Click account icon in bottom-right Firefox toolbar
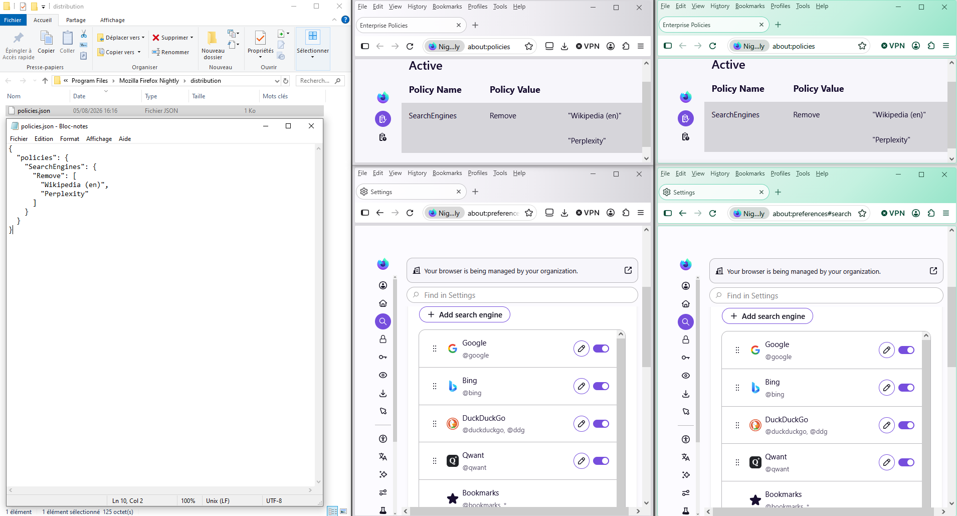This screenshot has width=957, height=516. (916, 213)
